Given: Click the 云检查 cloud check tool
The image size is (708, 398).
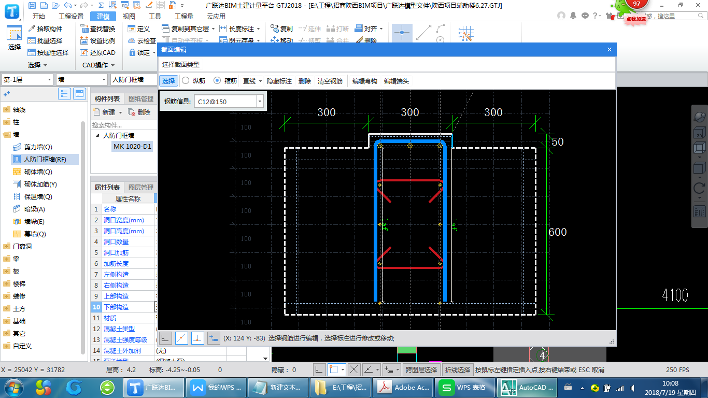Looking at the screenshot, I should click(x=141, y=40).
